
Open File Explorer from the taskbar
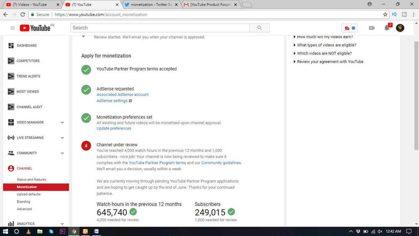(x=40, y=231)
